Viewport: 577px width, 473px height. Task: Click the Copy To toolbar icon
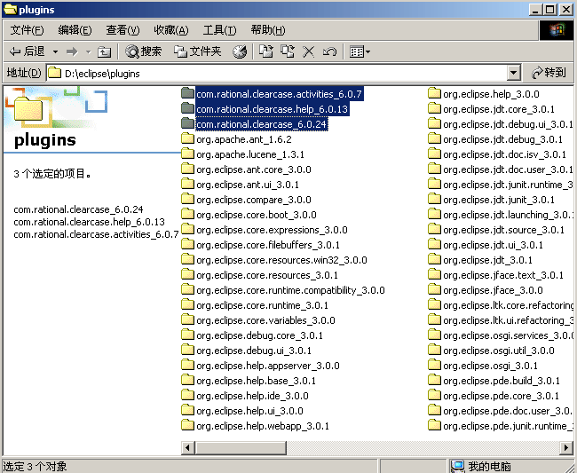288,51
